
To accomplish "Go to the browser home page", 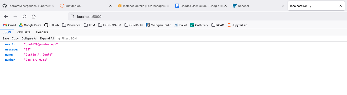I will tap(33, 17).
